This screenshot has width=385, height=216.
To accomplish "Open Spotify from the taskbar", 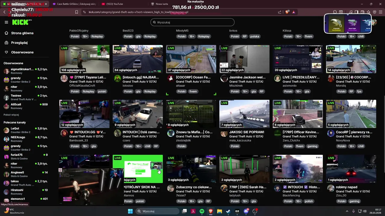I will pyautogui.click(x=202, y=211).
